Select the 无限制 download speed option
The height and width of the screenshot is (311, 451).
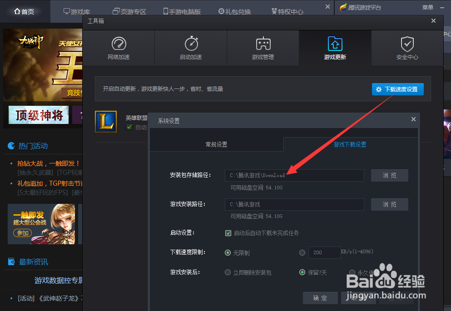[x=228, y=252]
